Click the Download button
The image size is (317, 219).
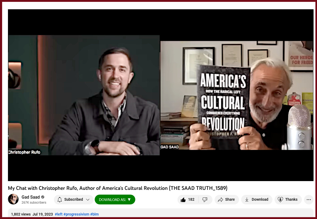257,200
